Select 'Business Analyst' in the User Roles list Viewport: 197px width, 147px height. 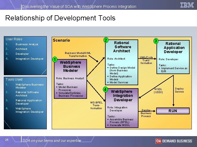[x=27, y=44]
